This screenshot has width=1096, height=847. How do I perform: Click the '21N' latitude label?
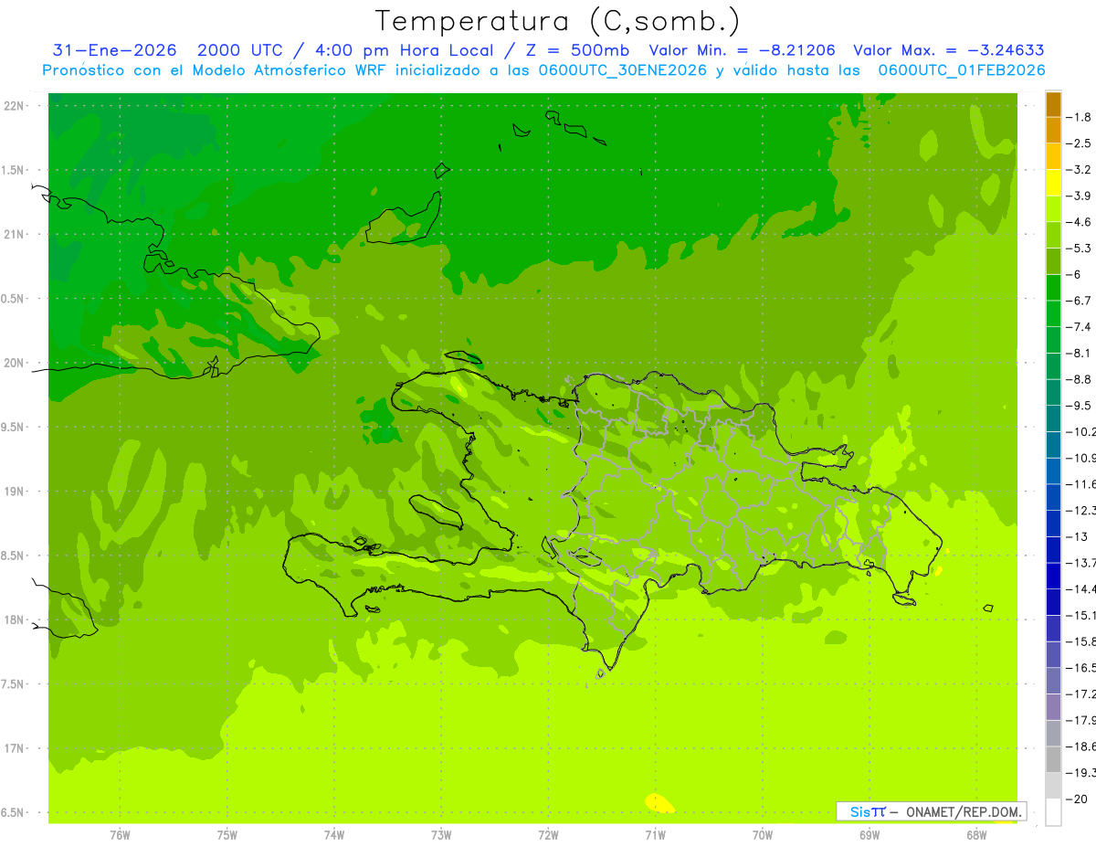pos(15,234)
